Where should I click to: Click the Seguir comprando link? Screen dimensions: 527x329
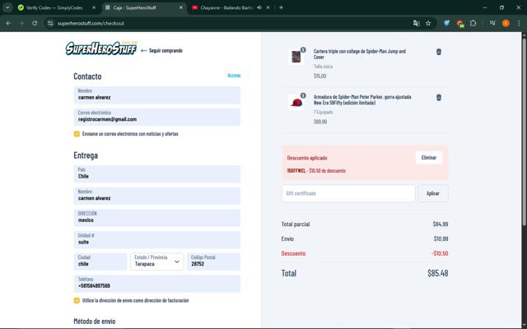[x=162, y=51]
